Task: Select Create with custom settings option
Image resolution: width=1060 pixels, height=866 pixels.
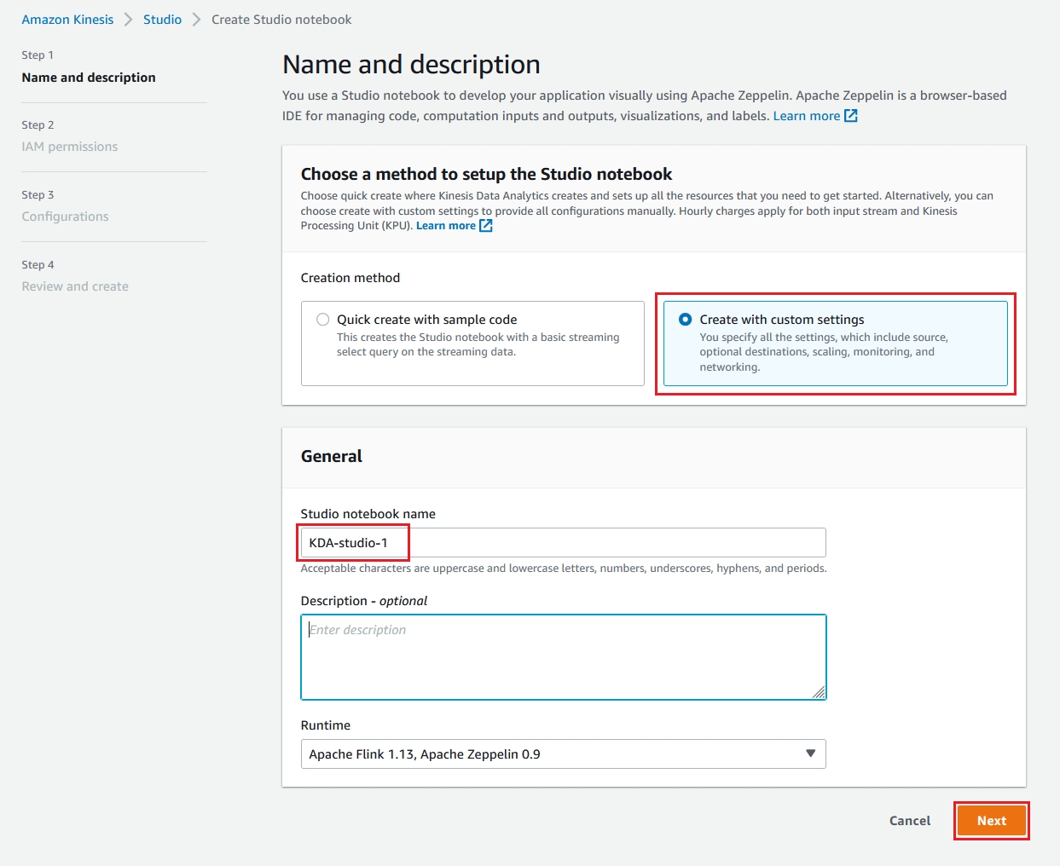Action: (685, 320)
